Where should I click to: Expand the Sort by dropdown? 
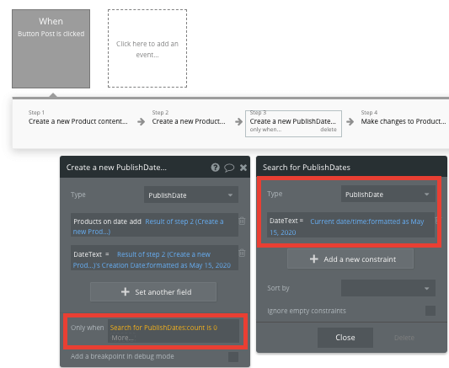click(x=388, y=288)
